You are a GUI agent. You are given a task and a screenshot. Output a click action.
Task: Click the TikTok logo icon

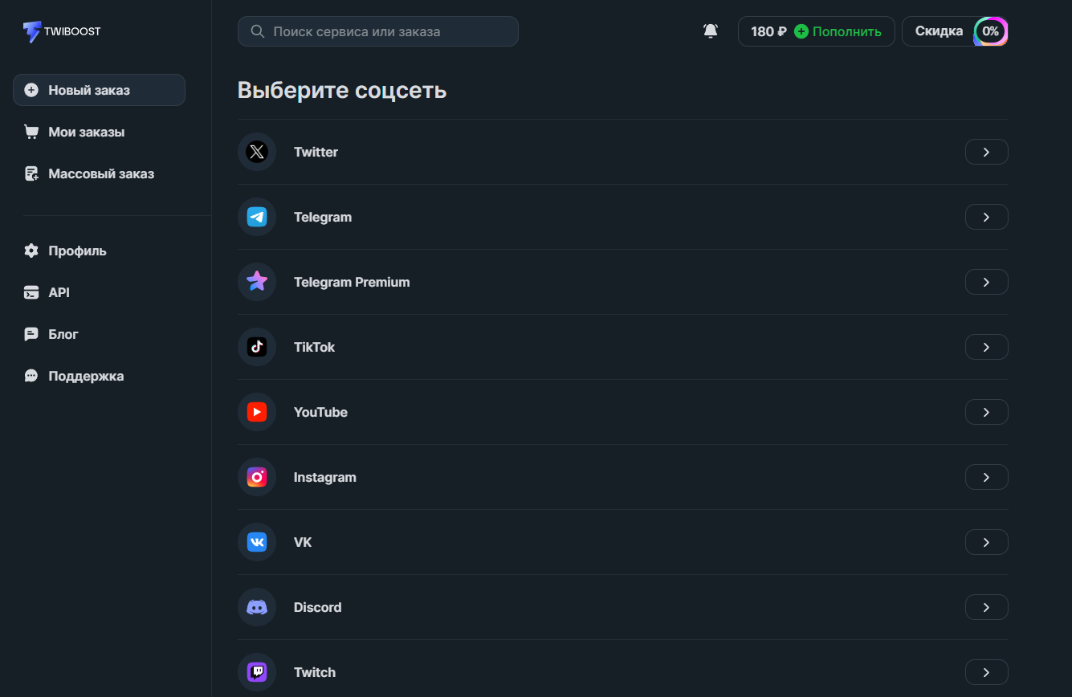[x=257, y=347]
